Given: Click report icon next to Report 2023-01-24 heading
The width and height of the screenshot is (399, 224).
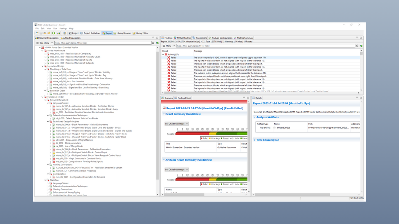Looking at the screenshot, I should pos(164,108).
